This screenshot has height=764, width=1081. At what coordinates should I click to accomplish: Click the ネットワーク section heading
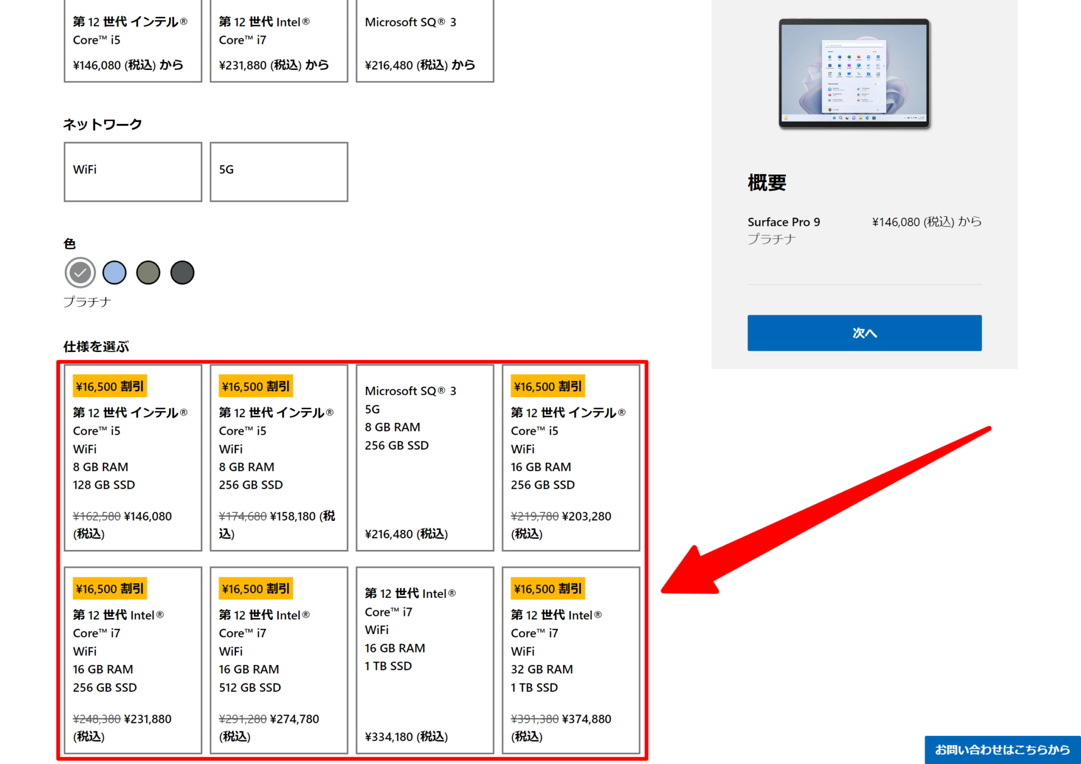click(102, 124)
